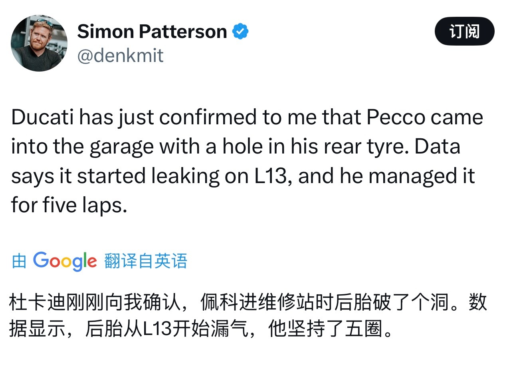The image size is (515, 367).
Task: Click the blue verified checkmark badge
Action: coord(240,31)
